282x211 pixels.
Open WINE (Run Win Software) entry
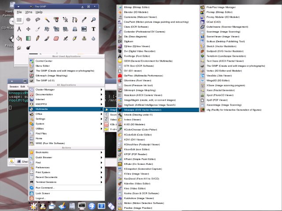[x=67, y=143]
